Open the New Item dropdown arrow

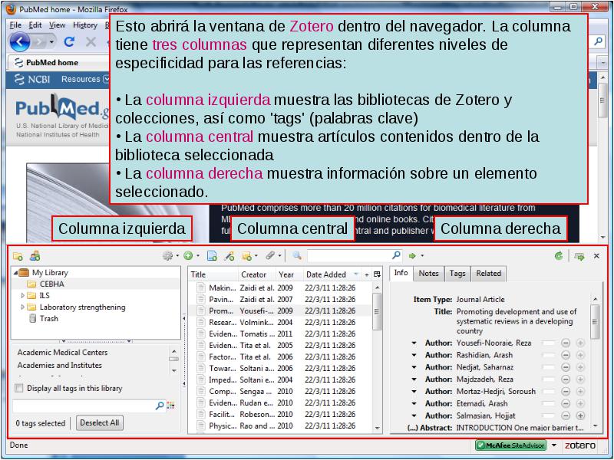pos(198,256)
